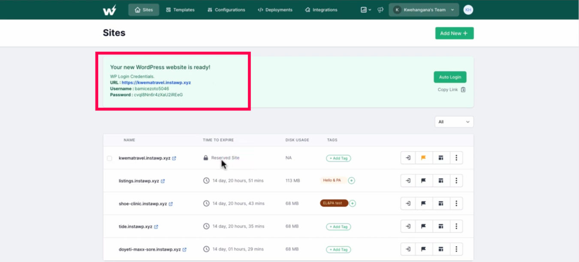The width and height of the screenshot is (579, 262).
Task: Open external link icon for tide.instawp.xyz
Action: 156,227
